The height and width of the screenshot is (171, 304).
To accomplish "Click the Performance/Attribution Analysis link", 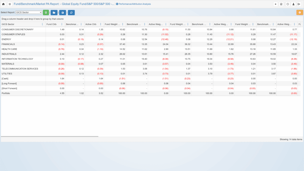I will (133, 4).
